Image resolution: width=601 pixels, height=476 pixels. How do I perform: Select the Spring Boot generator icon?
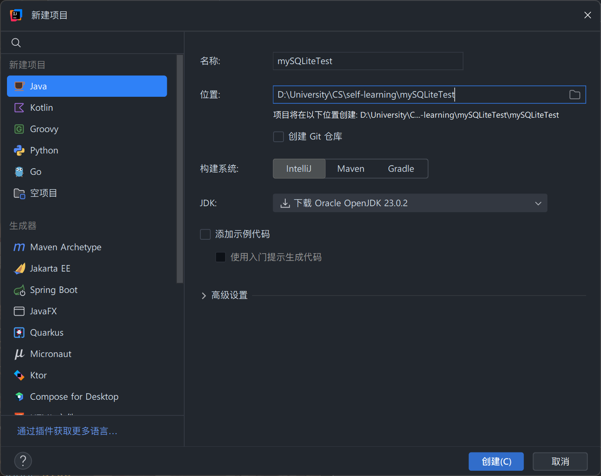[19, 290]
